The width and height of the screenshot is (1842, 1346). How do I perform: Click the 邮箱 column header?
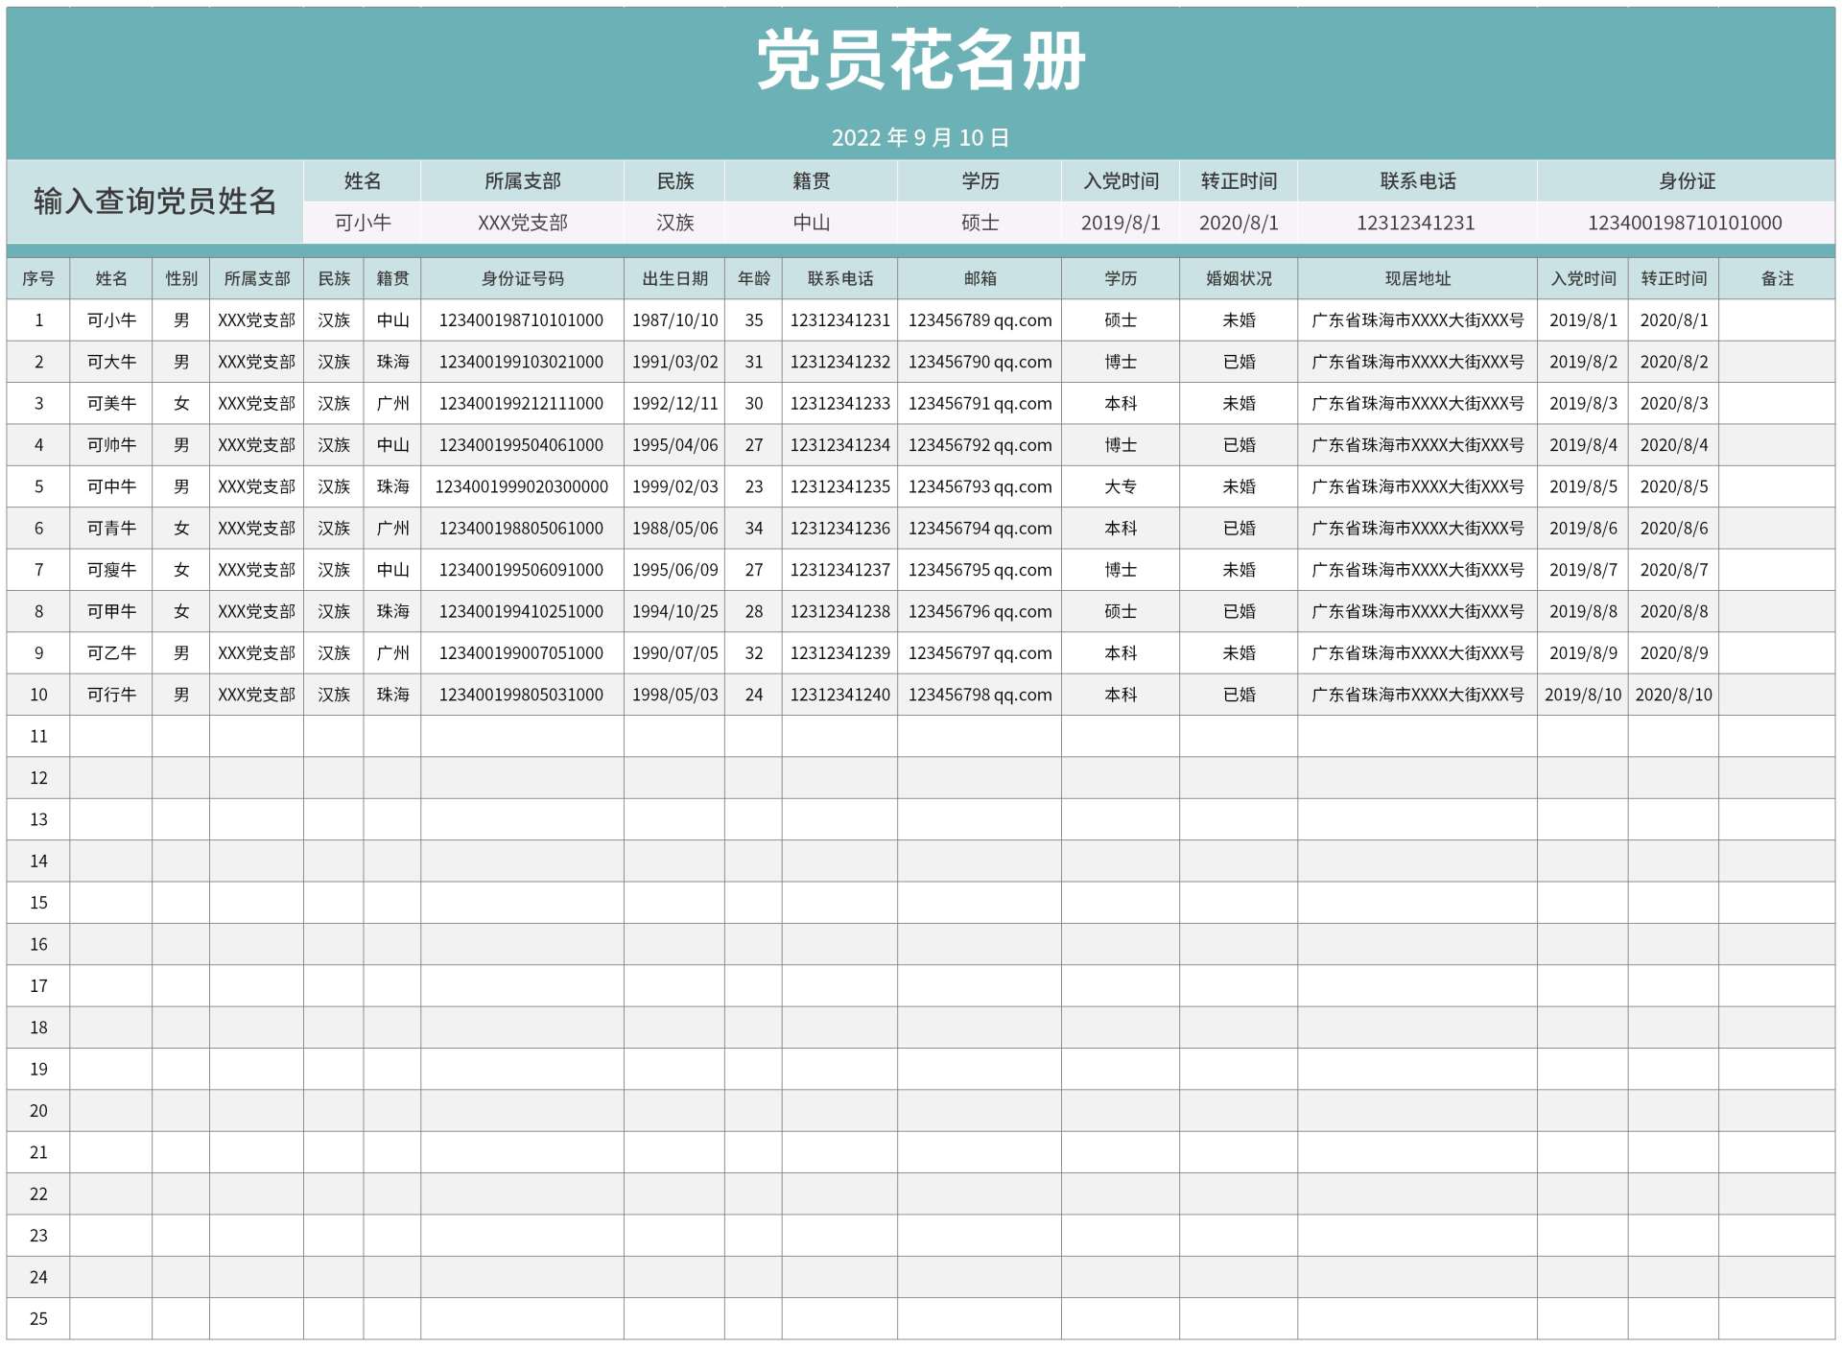click(x=980, y=278)
